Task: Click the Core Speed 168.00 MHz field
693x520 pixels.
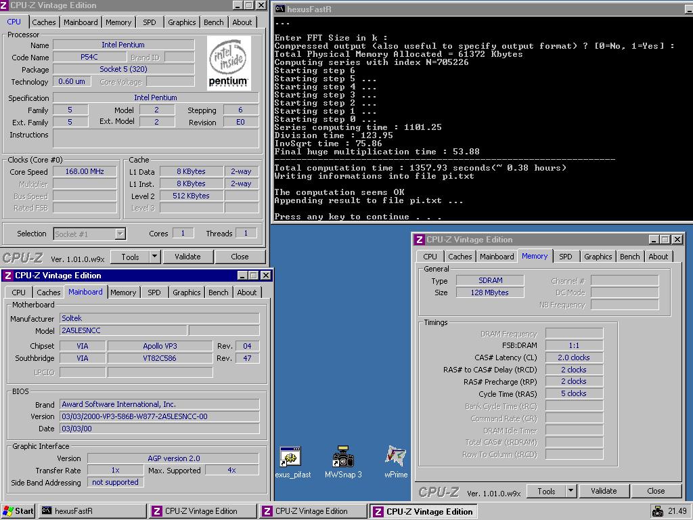Action: click(85, 171)
